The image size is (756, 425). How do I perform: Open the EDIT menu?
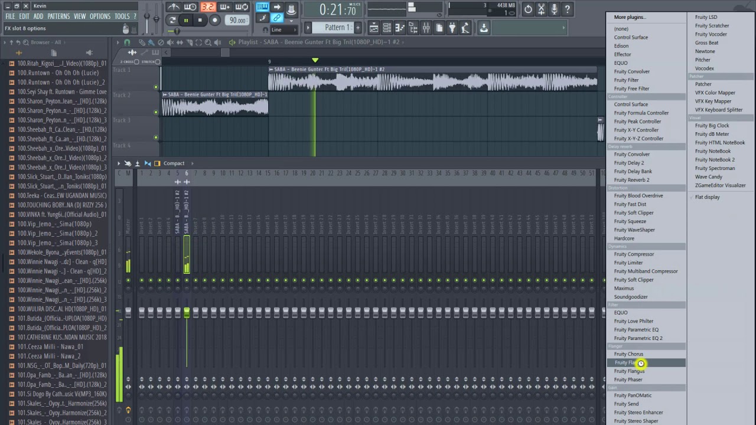pyautogui.click(x=24, y=17)
